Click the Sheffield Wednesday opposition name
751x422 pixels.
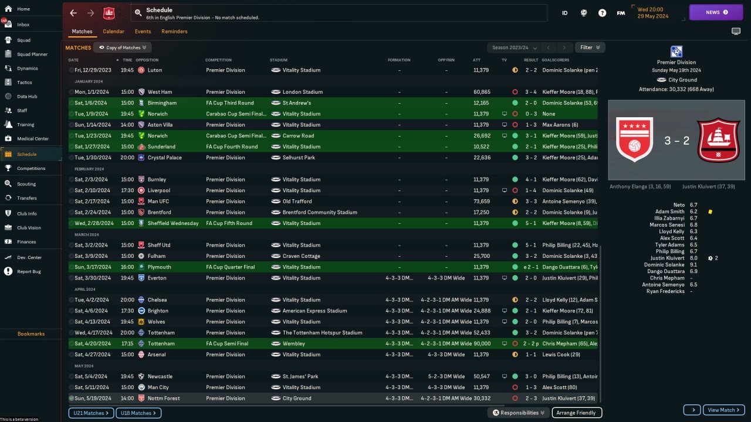click(173, 223)
